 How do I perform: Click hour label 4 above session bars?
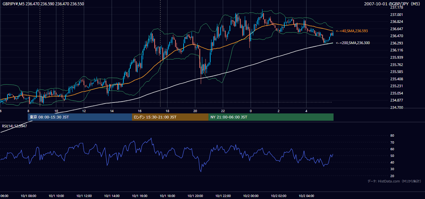[306, 111]
